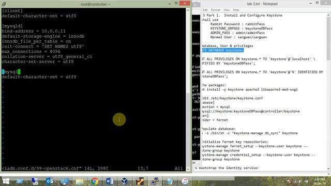Viewport: 331px width, 186px height.
Task: Click 'Initialize Fernet key repositories:' line
Action: (235, 142)
